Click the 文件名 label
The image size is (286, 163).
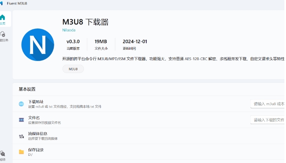(34, 118)
